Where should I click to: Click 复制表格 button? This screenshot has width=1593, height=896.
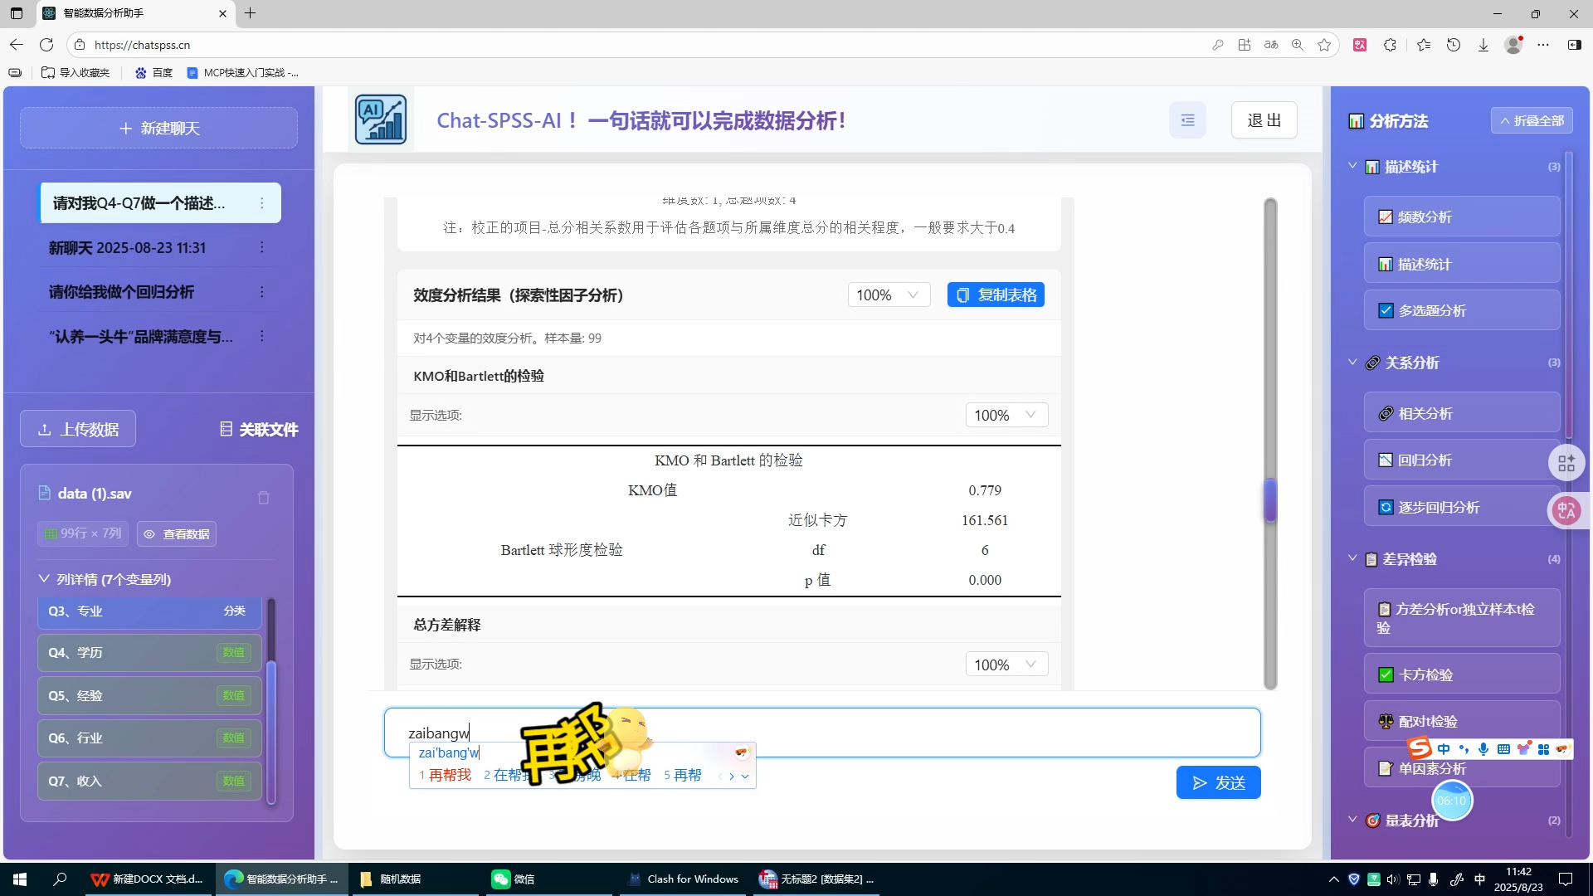point(996,295)
